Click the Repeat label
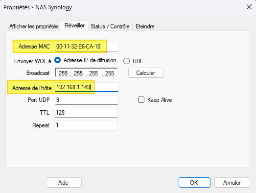256x193 pixels. (41, 125)
